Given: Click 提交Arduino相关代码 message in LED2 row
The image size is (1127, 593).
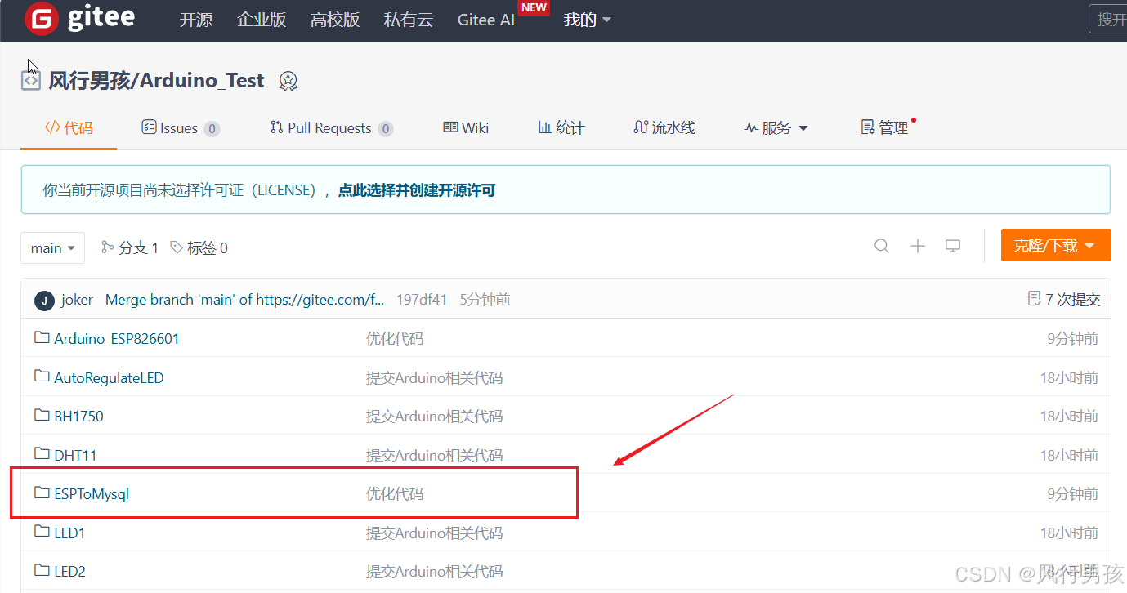Looking at the screenshot, I should point(434,571).
